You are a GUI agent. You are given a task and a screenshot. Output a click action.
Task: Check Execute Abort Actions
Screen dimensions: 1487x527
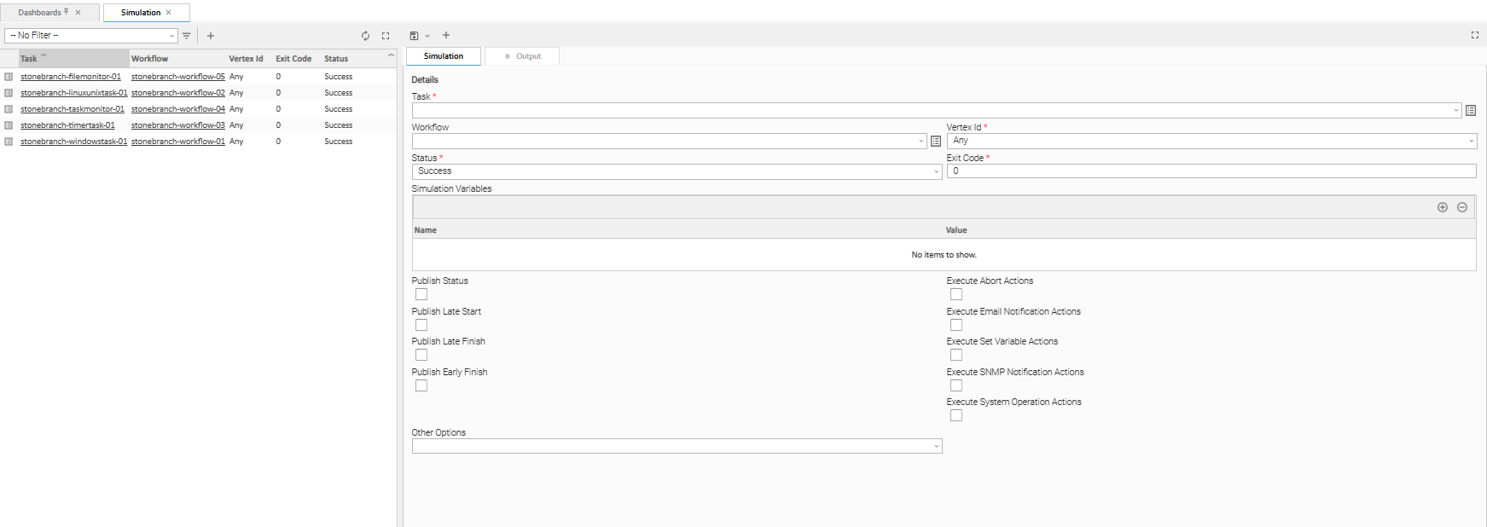tap(956, 294)
